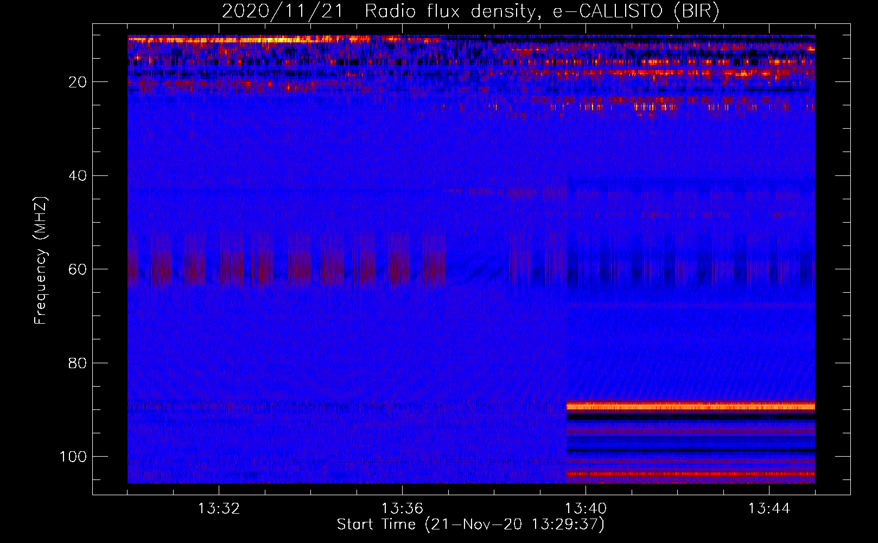This screenshot has width=878, height=543.
Task: Click the frequency tick label '40'
Action: tap(78, 176)
